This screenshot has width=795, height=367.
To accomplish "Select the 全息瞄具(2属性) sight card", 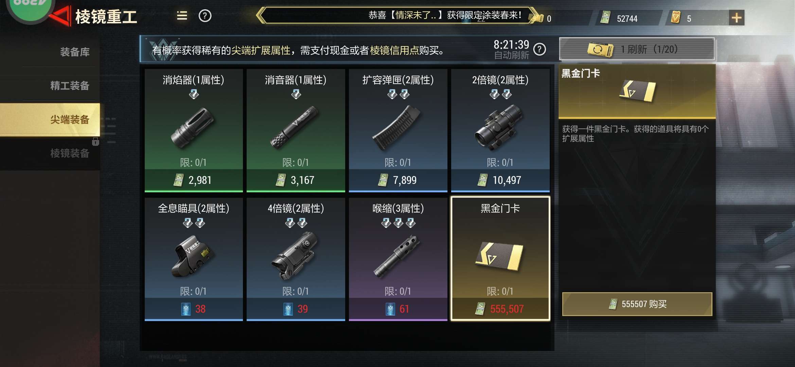I will [x=194, y=259].
